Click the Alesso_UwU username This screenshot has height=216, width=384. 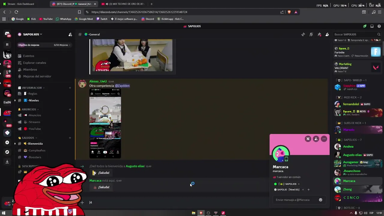click(98, 81)
